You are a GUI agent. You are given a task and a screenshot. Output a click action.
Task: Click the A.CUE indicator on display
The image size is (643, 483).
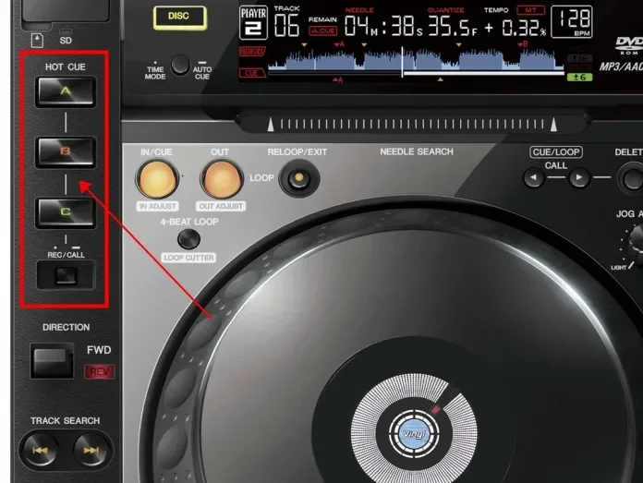point(323,30)
